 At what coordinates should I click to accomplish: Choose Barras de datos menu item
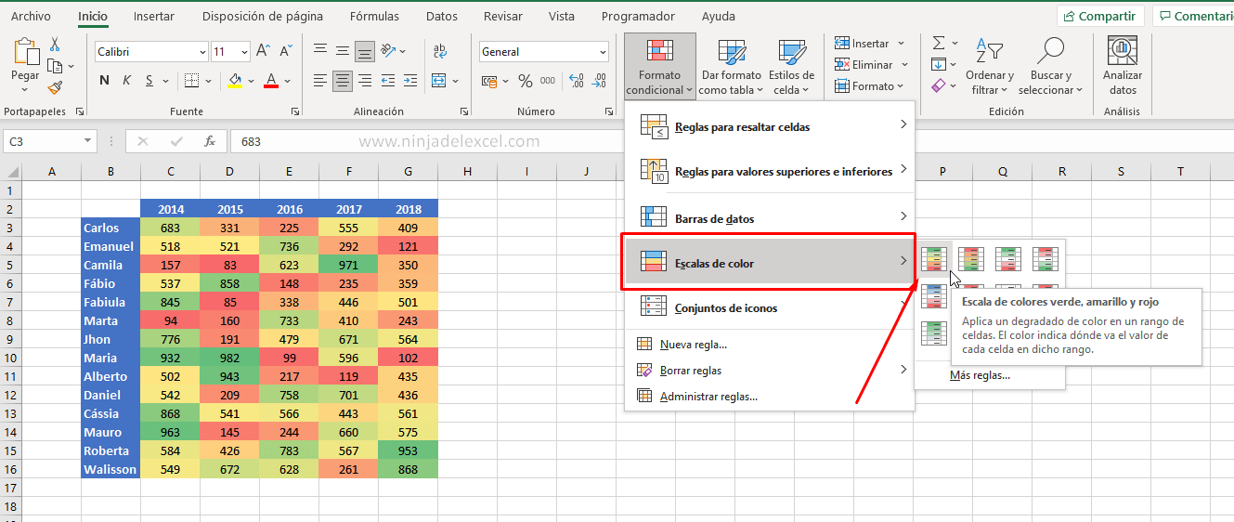pyautogui.click(x=713, y=219)
